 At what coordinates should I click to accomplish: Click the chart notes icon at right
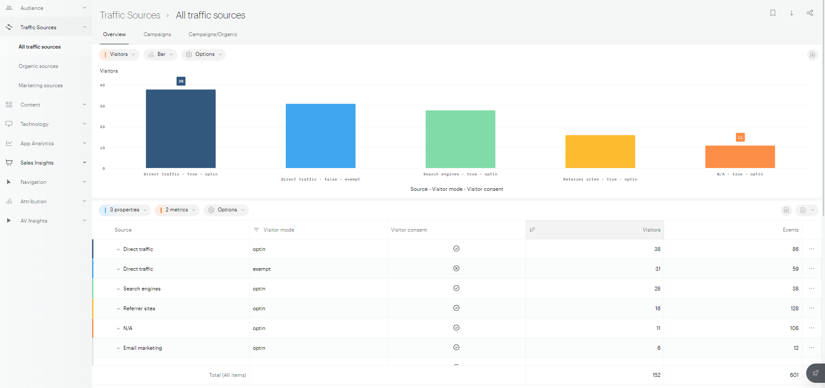pyautogui.click(x=812, y=55)
